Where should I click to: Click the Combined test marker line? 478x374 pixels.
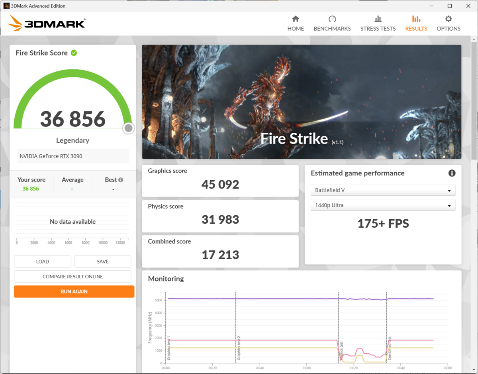(387, 327)
